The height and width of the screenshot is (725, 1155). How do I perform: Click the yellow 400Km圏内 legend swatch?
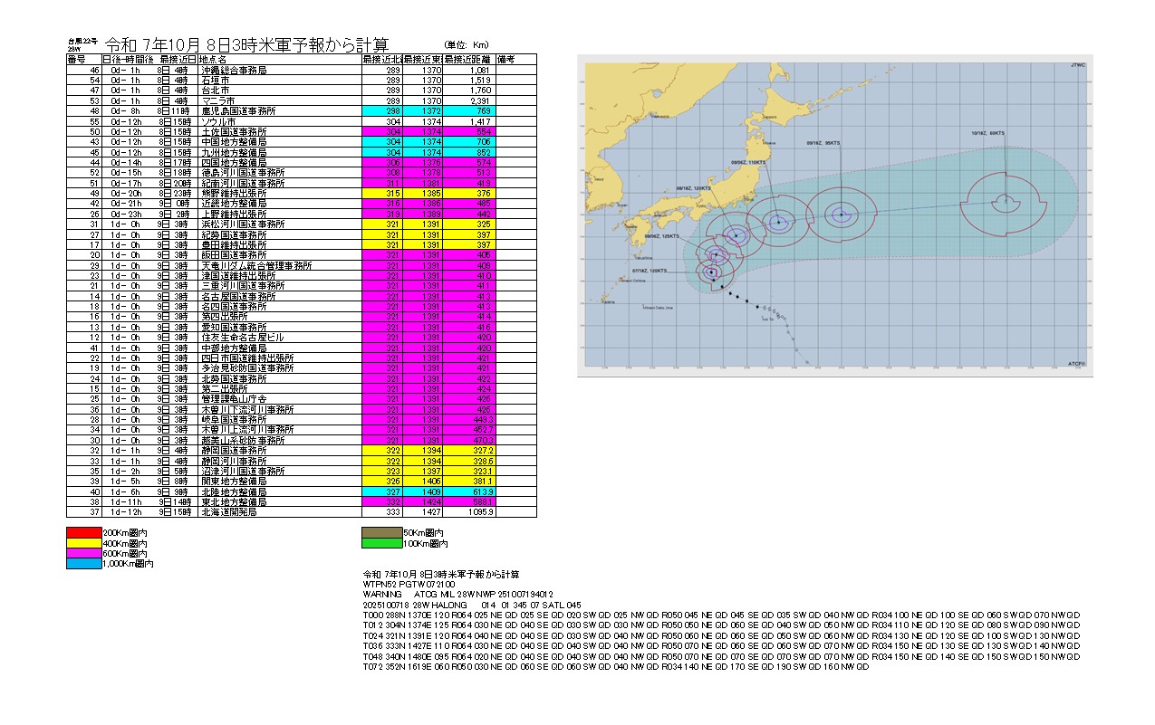[x=84, y=542]
